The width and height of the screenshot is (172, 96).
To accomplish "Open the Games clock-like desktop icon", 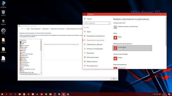I will click(3, 31).
